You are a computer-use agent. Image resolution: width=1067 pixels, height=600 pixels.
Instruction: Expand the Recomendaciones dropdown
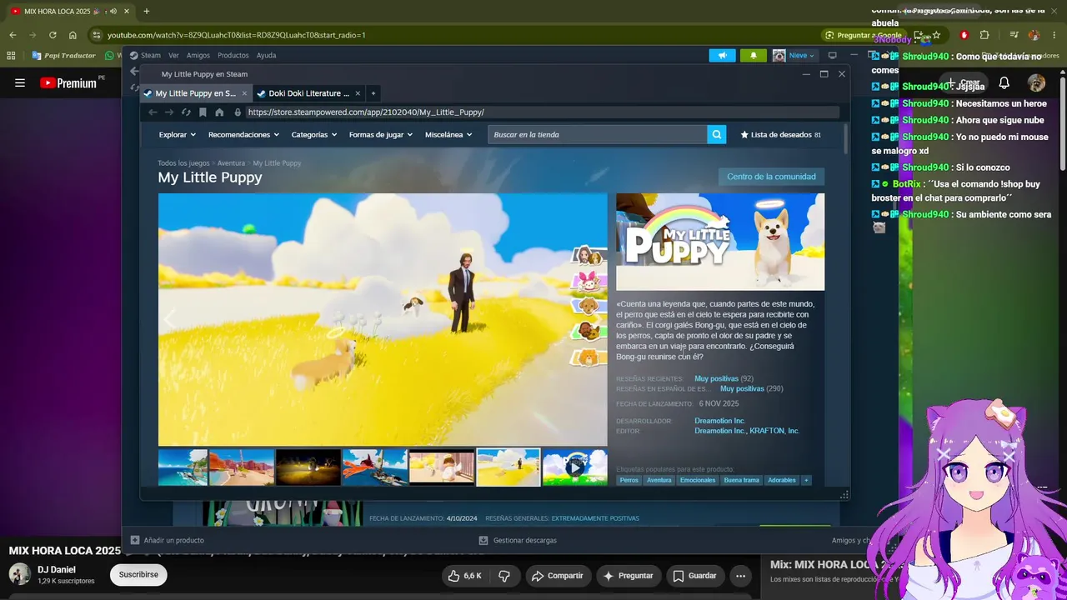[243, 134]
